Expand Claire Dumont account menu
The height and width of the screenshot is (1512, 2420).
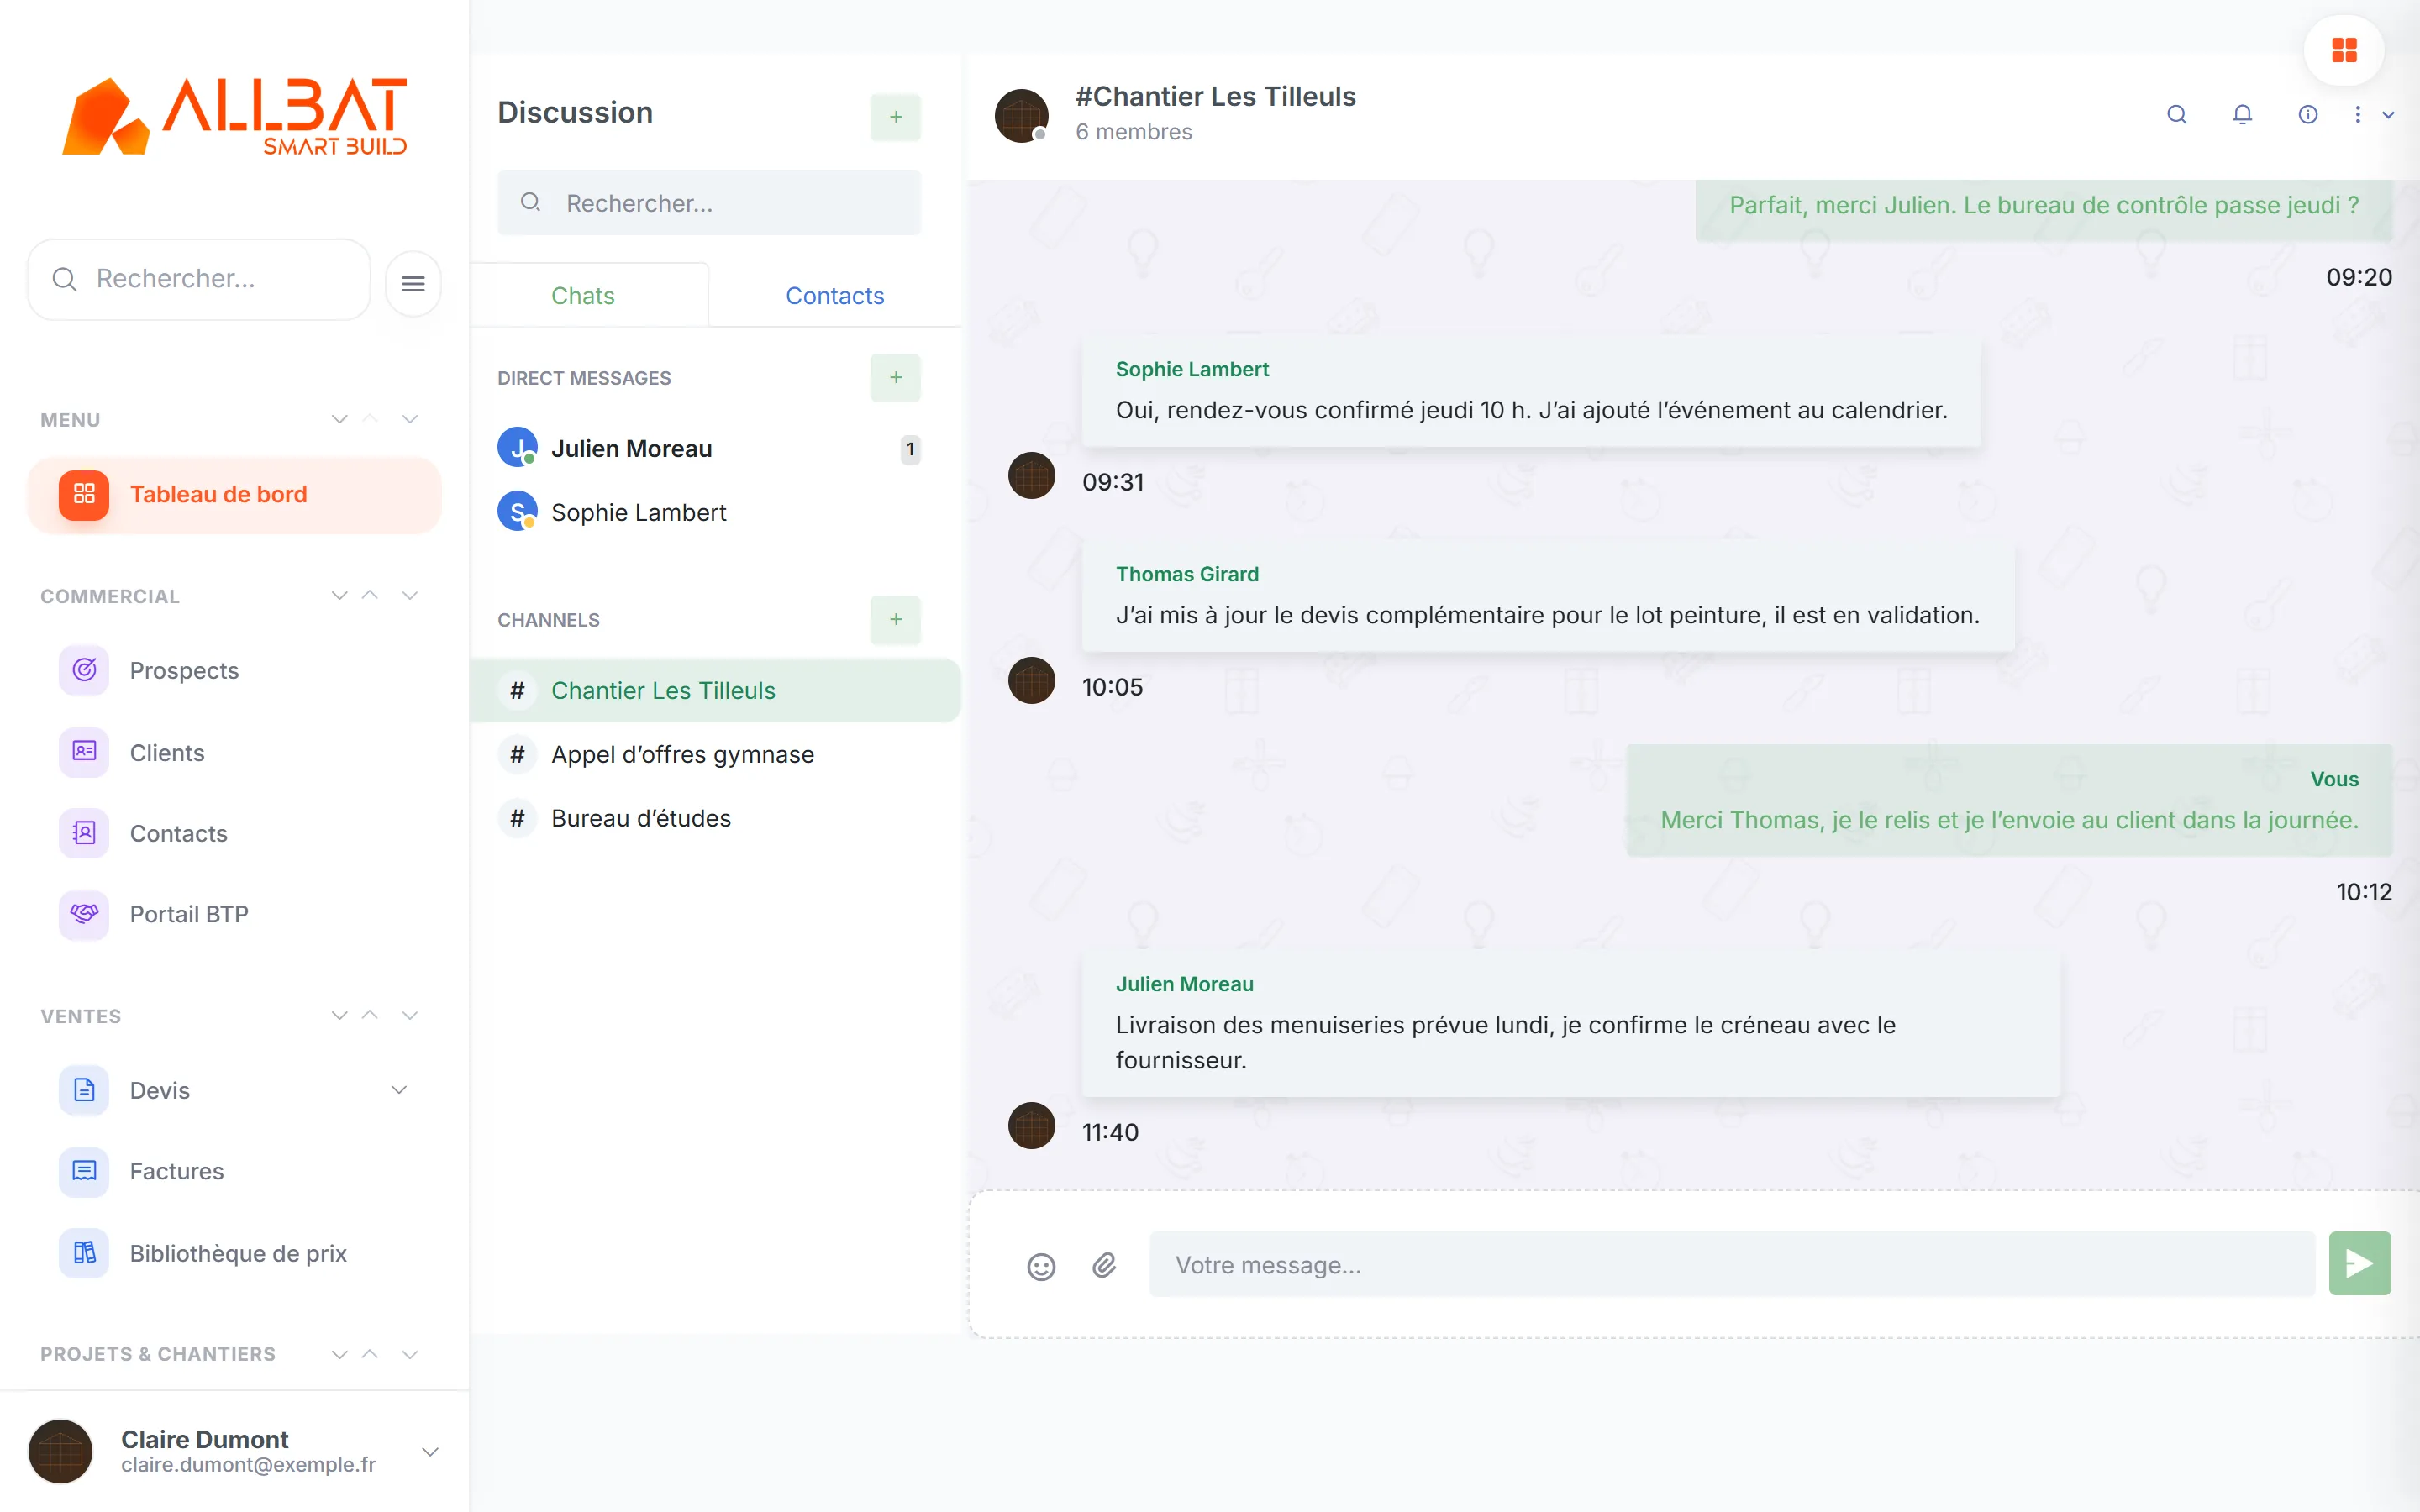tap(430, 1451)
